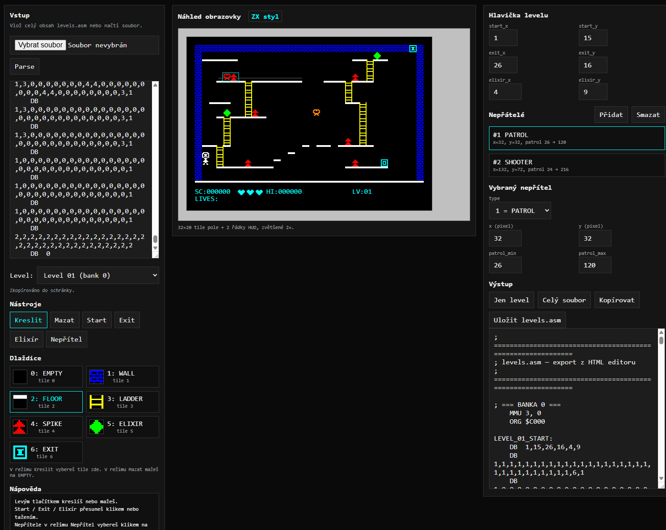The height and width of the screenshot is (530, 666).
Task: Open the Level selection dropdown
Action: pos(98,275)
